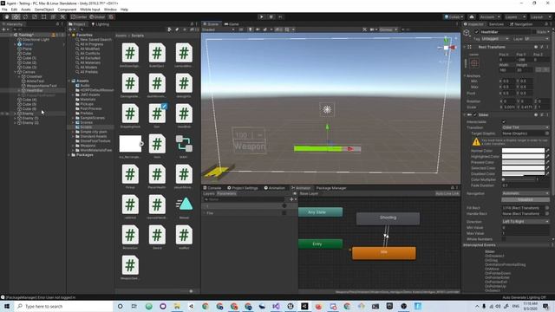Open the custom editor tools icon

pos(62,16)
